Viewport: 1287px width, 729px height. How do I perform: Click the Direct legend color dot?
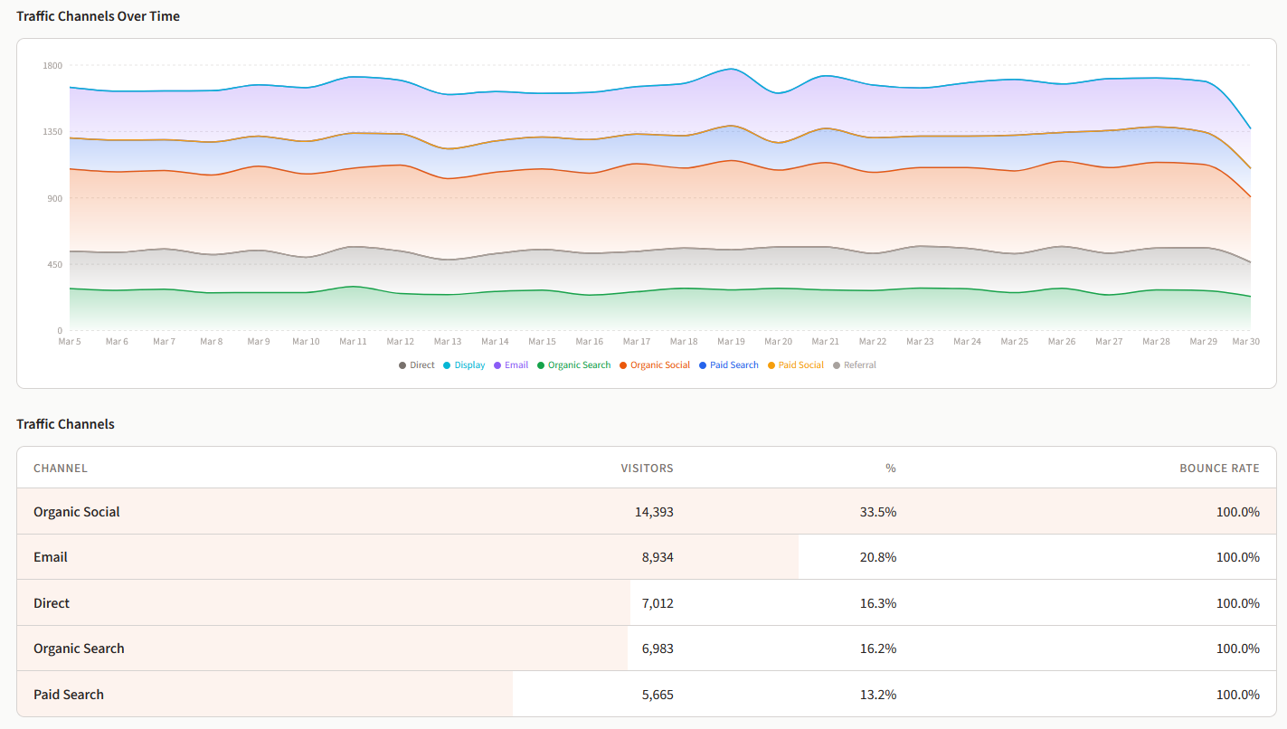tap(402, 364)
